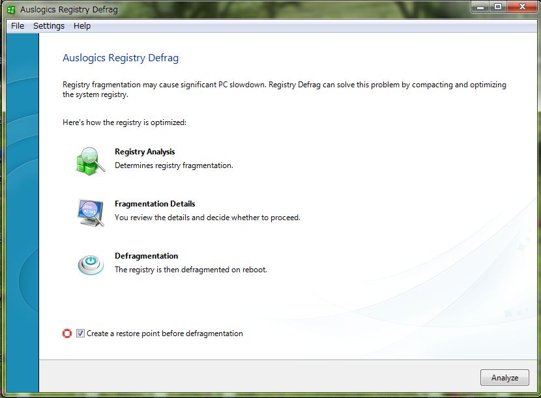This screenshot has height=398, width=541.
Task: Click the Registry Analysis magnifier icon
Action: [90, 160]
